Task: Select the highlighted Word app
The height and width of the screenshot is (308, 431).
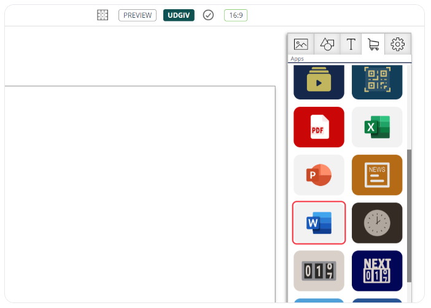Action: click(x=319, y=223)
